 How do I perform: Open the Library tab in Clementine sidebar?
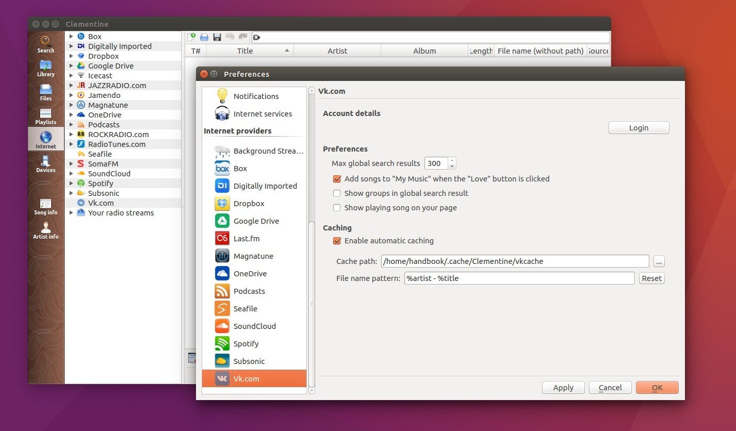coord(45,68)
